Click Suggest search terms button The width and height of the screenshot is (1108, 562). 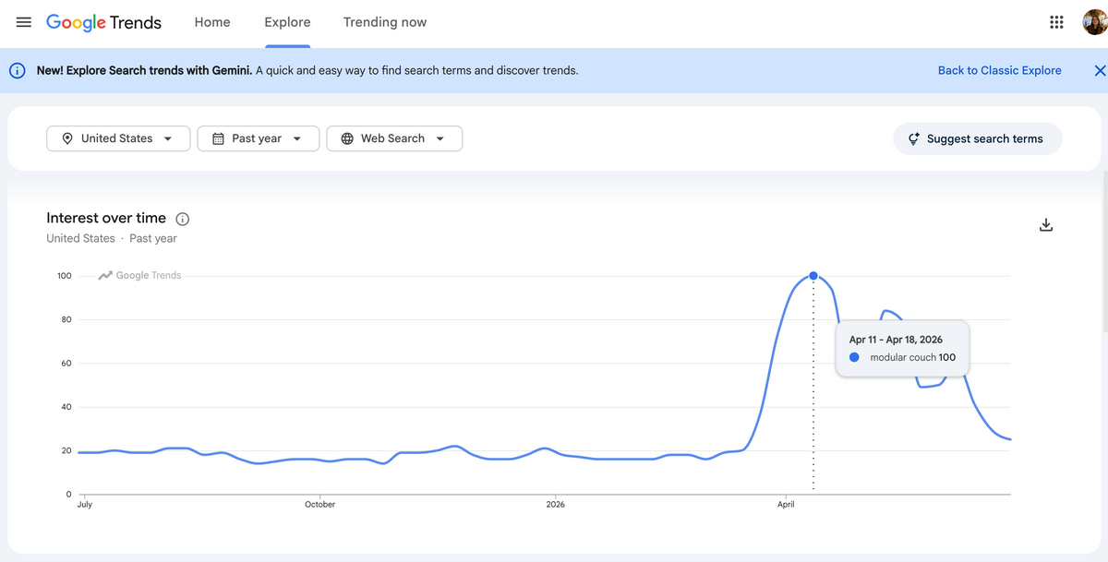[x=977, y=138]
